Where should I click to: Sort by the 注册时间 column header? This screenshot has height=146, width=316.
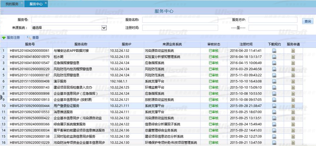(x=246, y=44)
